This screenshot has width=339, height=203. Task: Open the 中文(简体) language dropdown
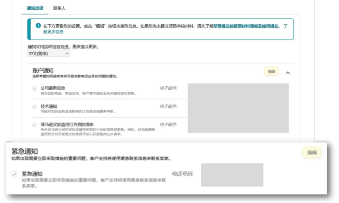point(49,53)
